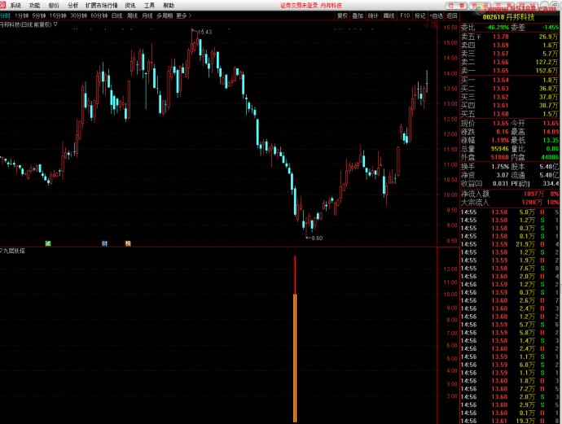
Task: Click the tall red-orange indicator bar
Action: coord(295,339)
